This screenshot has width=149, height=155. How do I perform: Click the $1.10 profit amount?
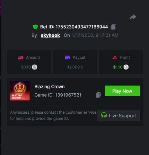point(118,67)
